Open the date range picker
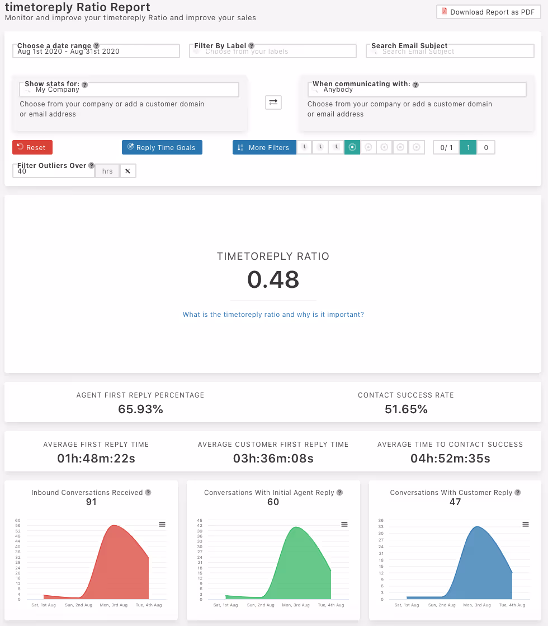This screenshot has width=548, height=626. coord(96,51)
